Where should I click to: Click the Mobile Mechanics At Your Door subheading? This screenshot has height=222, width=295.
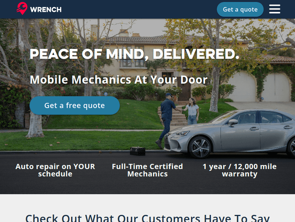pos(118,80)
